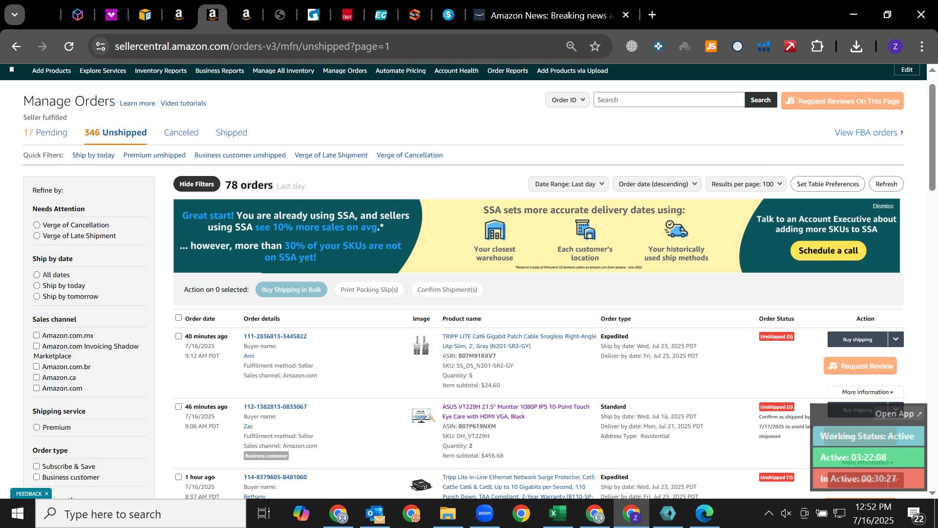The image size is (938, 528).
Task: Open Business Reports menu item
Action: click(x=219, y=70)
